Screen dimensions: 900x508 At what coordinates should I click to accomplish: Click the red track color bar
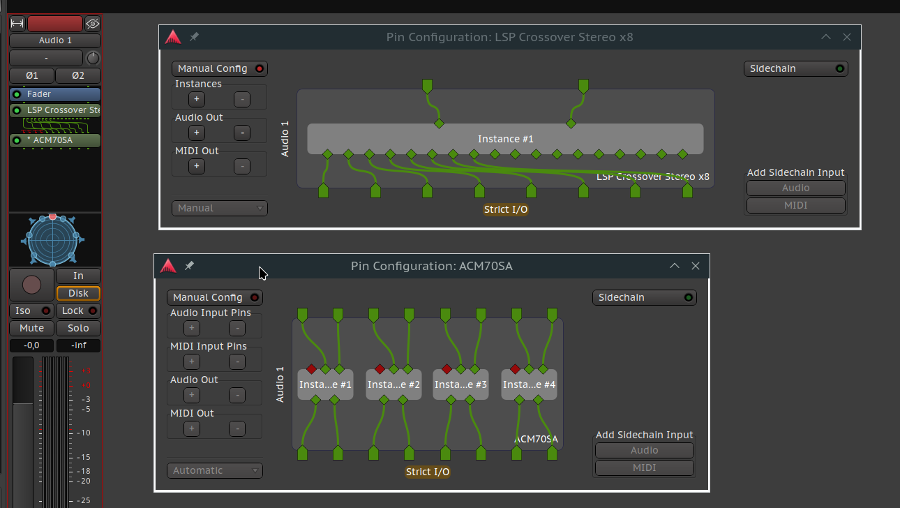coord(55,24)
